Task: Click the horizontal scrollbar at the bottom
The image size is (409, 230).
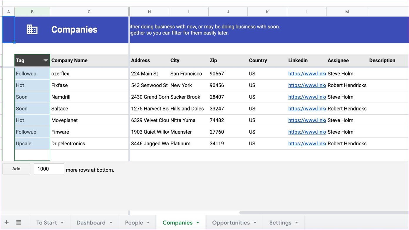Action: [x=324, y=213]
